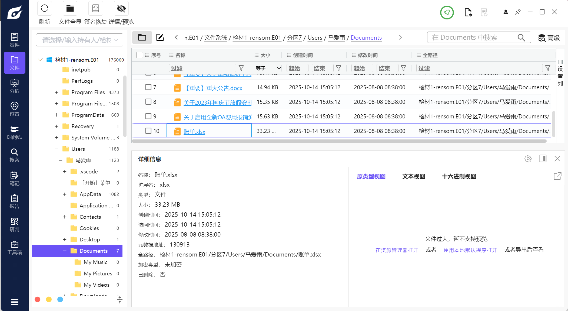Click the 在资源管理器打开 link
This screenshot has width=568, height=311.
(x=397, y=250)
